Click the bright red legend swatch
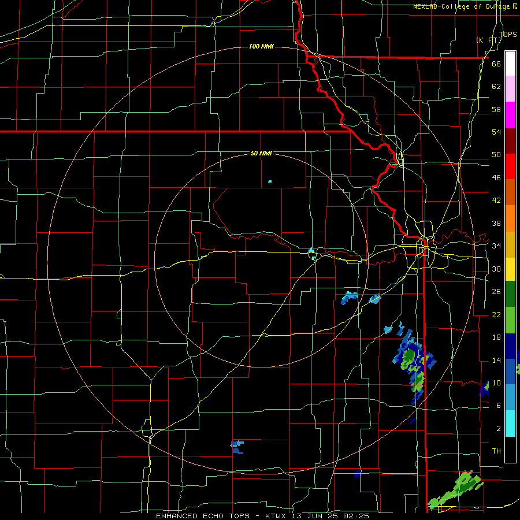 point(510,166)
